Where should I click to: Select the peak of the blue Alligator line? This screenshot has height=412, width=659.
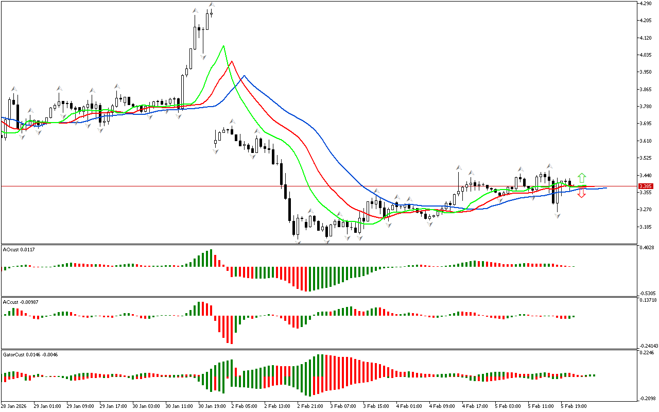[x=244, y=76]
